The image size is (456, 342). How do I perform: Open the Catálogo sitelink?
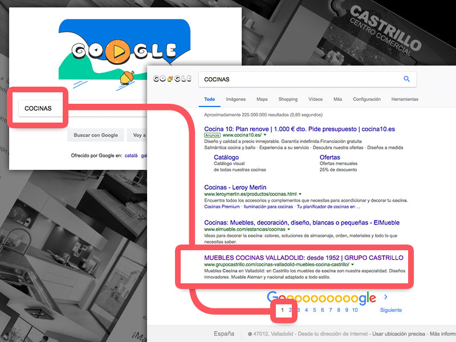226,157
